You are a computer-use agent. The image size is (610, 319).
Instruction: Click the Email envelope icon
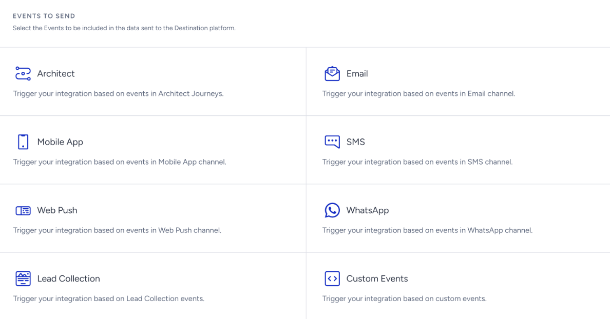pyautogui.click(x=332, y=73)
